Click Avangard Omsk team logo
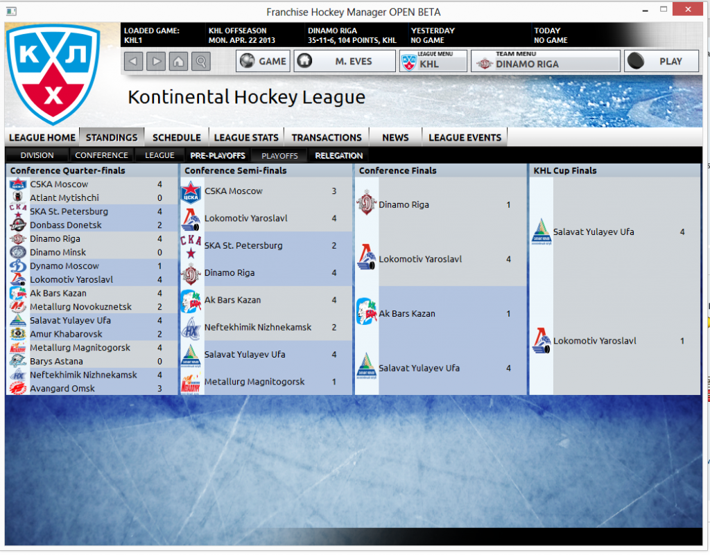This screenshot has height=555, width=710. point(18,388)
